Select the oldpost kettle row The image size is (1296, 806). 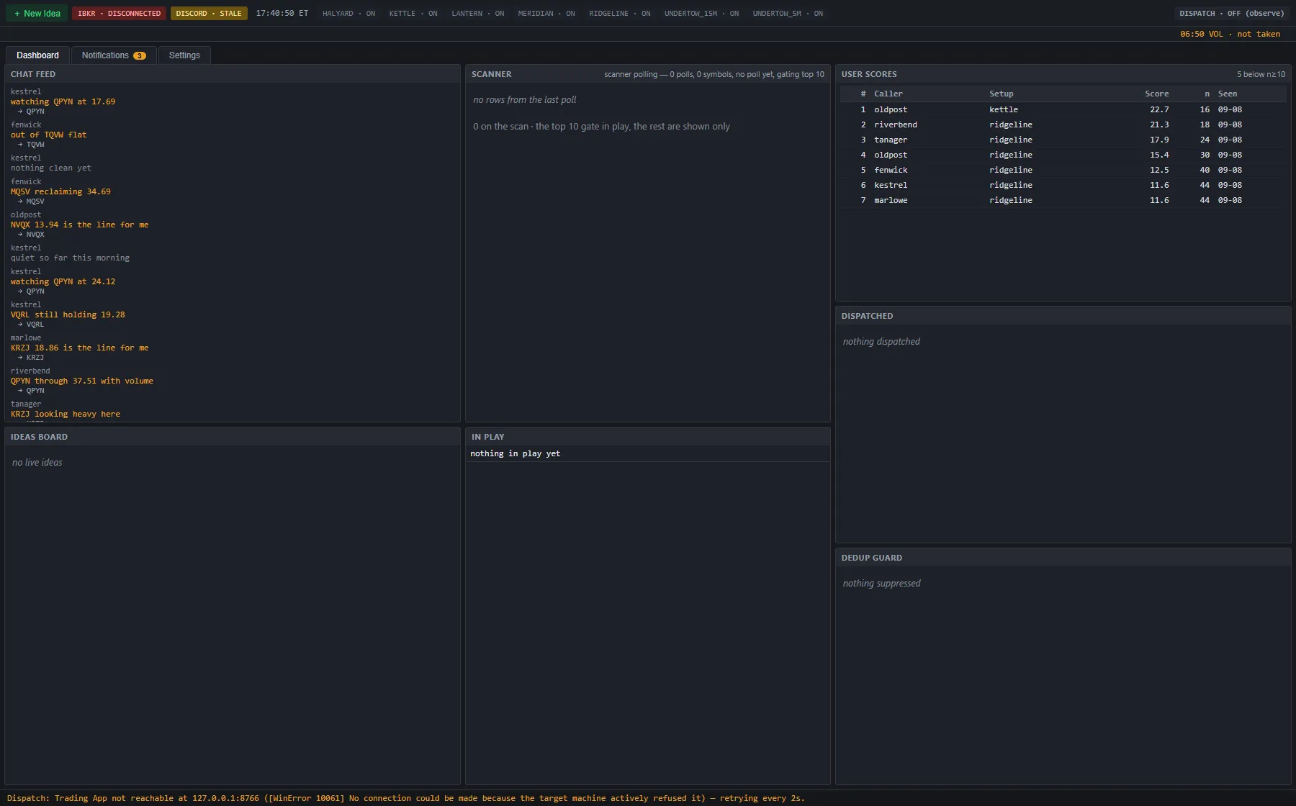(x=1063, y=109)
